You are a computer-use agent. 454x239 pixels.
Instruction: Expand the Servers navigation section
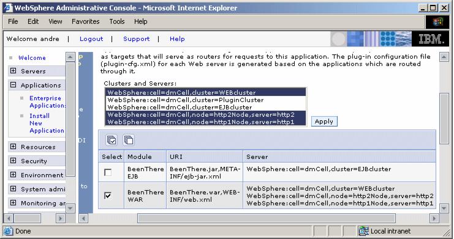[13, 71]
